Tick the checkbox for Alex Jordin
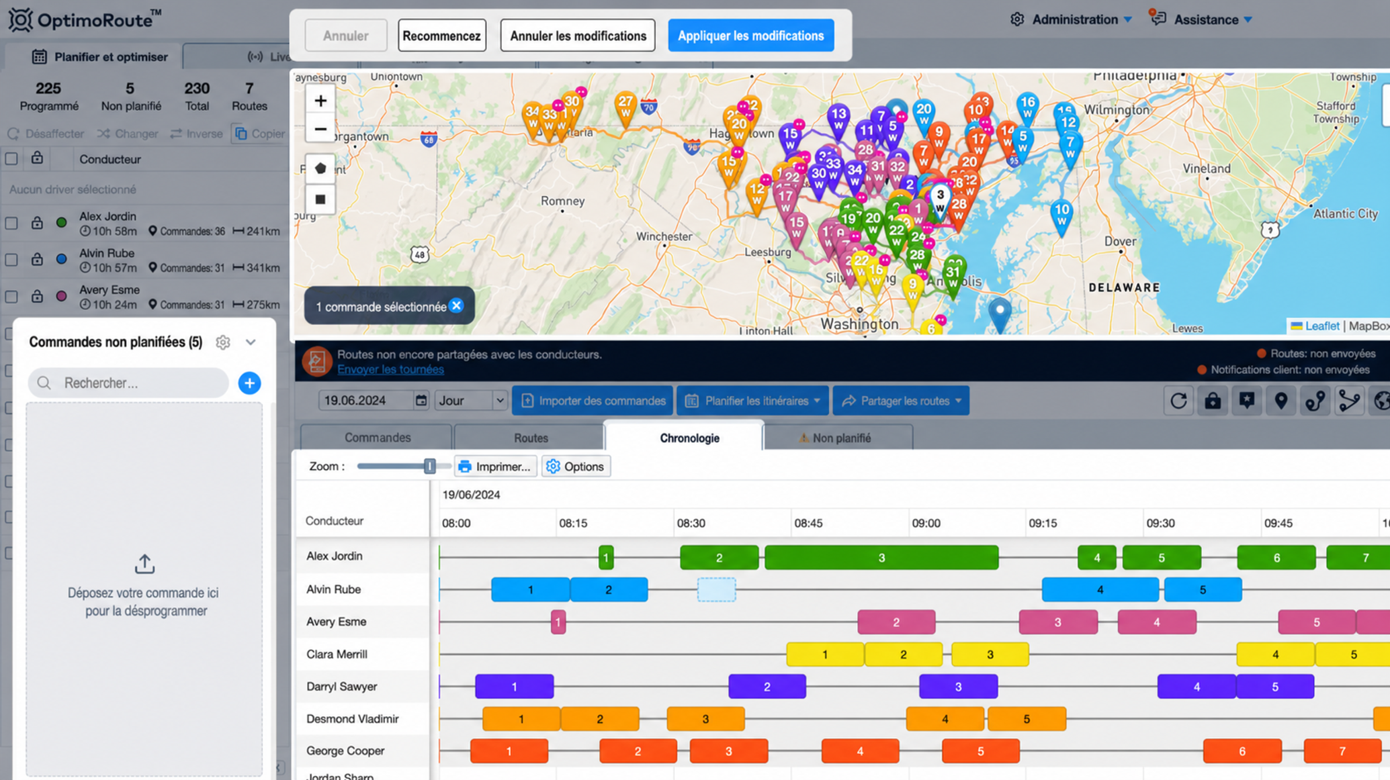Viewport: 1390px width, 780px height. tap(11, 224)
